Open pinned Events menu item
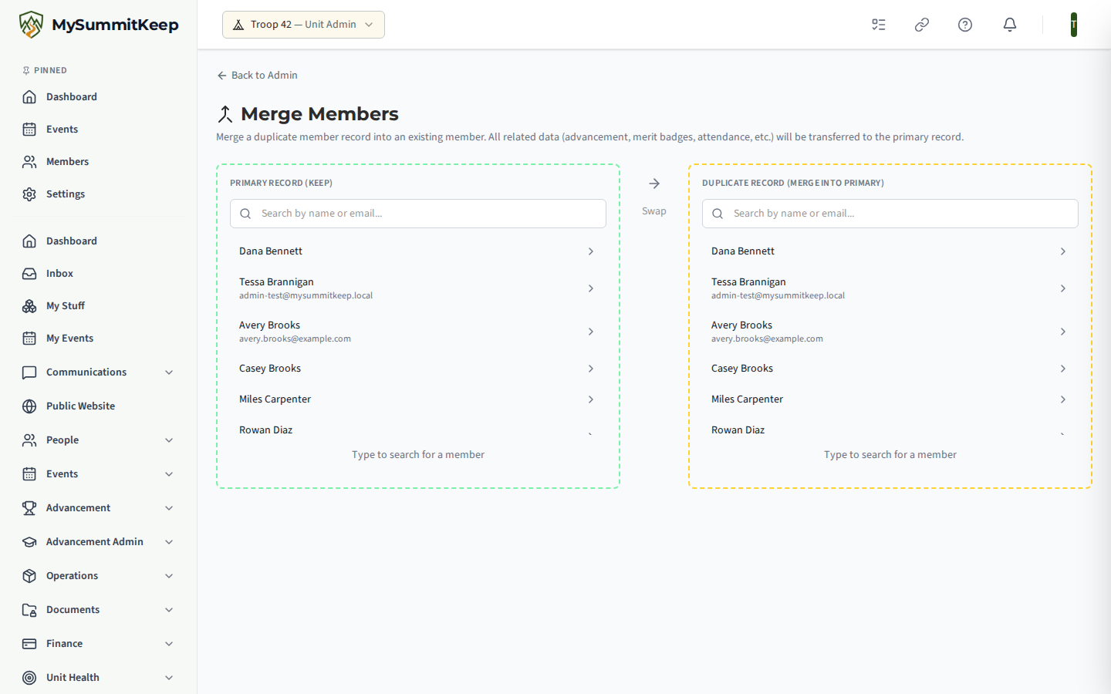1111x694 pixels. pyautogui.click(x=99, y=130)
